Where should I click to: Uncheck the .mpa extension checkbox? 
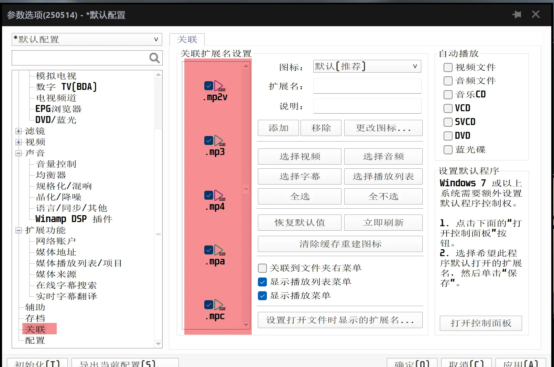(209, 250)
